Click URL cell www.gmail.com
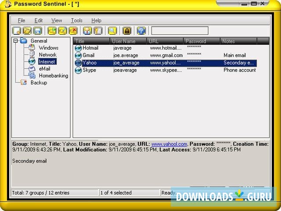Screen dimensions: 281x211 tap(166, 55)
